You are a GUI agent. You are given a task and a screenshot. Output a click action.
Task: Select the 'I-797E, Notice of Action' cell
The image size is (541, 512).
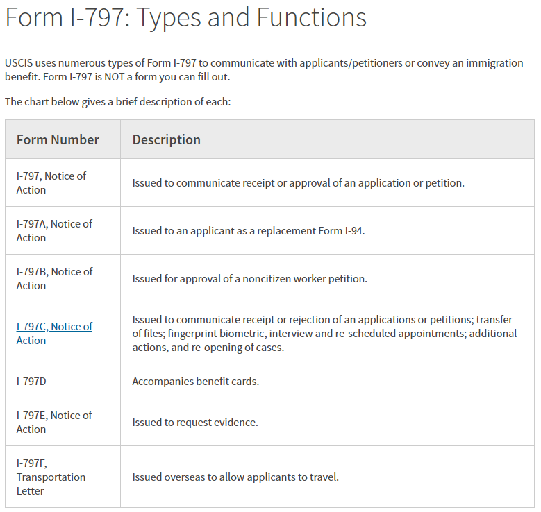tap(54, 422)
